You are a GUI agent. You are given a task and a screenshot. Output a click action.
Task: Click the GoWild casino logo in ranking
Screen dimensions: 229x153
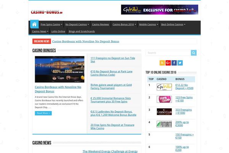[164, 87]
